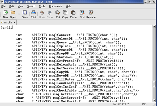Click the msqlGetCharConf function name
Screen dimensions: 157x106
click(x=68, y=94)
